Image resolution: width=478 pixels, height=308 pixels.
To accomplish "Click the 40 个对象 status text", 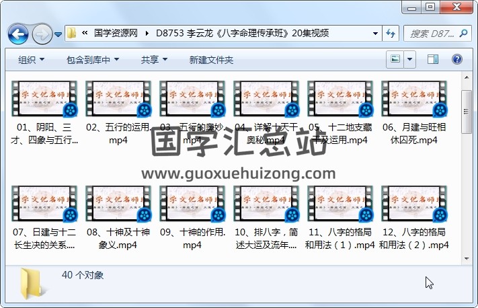I will 83,275.
